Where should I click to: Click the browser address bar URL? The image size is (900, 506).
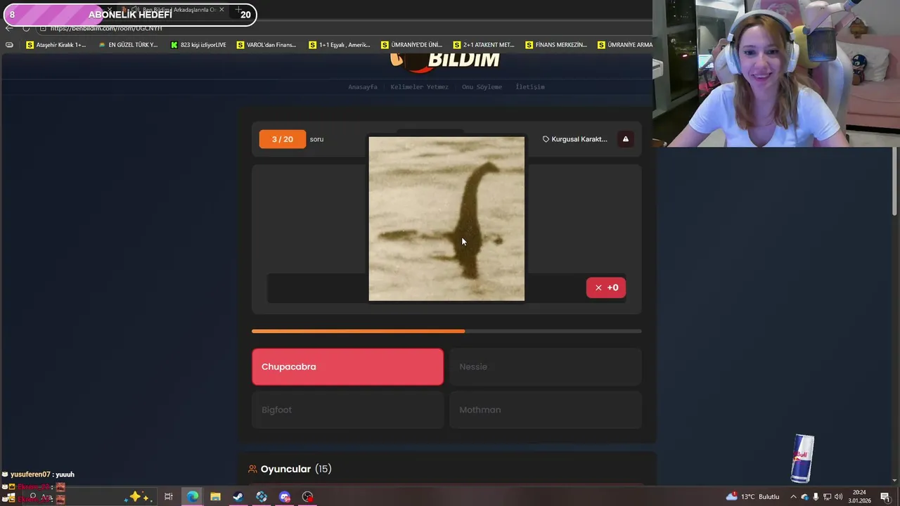[x=105, y=28]
